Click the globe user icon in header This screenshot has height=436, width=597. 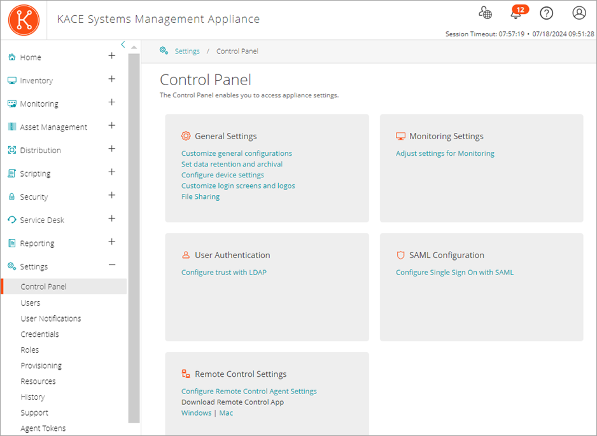click(x=486, y=13)
